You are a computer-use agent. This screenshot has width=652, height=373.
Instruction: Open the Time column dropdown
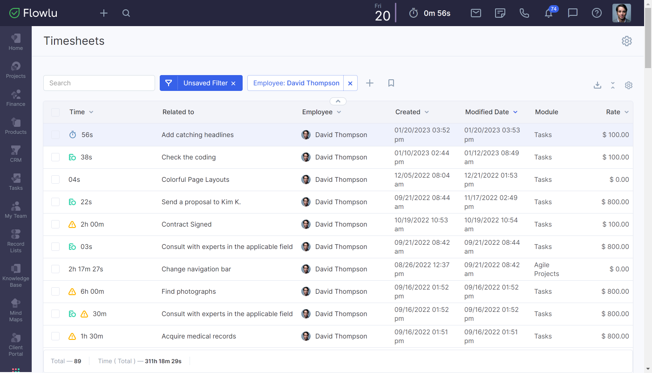click(x=91, y=112)
